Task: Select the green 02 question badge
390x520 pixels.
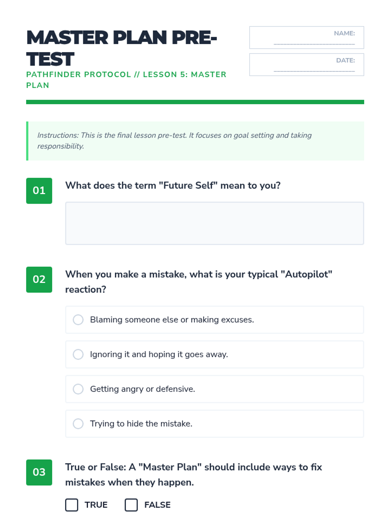Action: [x=39, y=279]
